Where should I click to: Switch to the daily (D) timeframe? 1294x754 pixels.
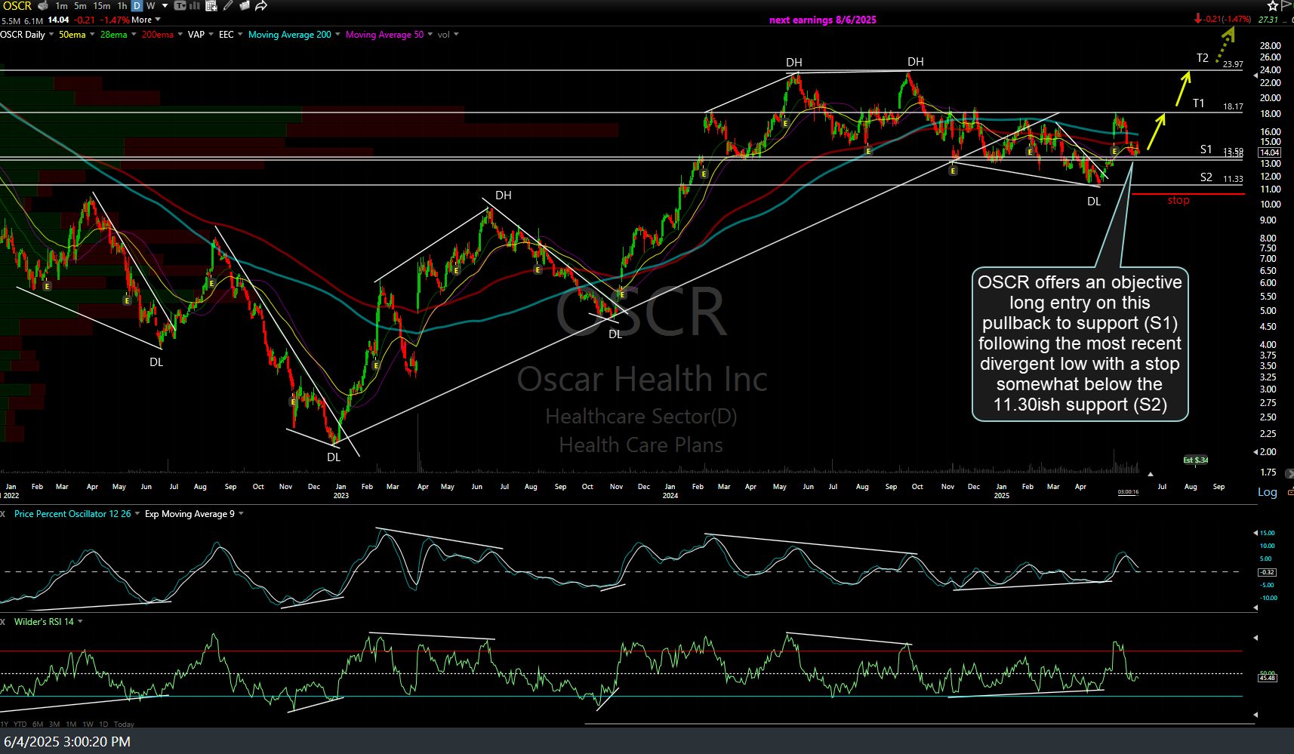[x=137, y=6]
